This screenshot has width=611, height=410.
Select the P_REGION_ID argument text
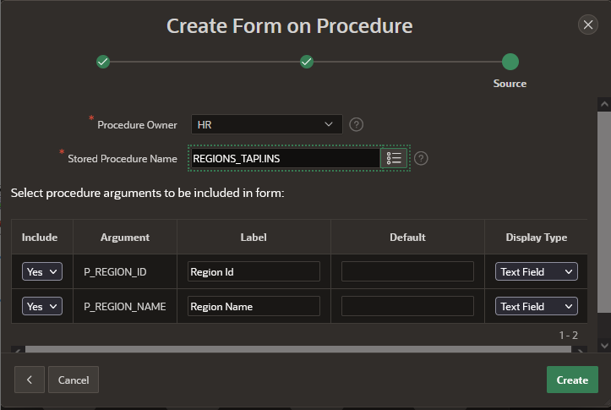[x=115, y=272]
